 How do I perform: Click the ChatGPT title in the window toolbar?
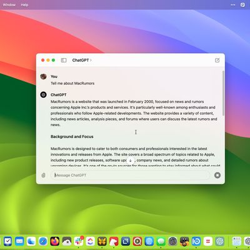click(81, 60)
